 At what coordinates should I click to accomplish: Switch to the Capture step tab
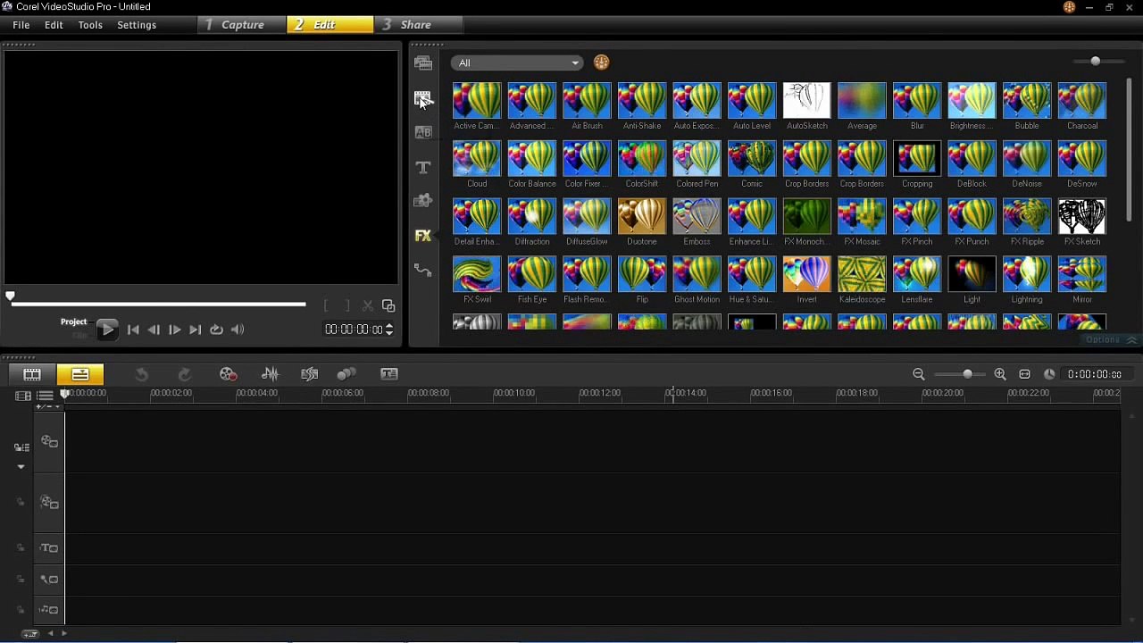[x=242, y=25]
